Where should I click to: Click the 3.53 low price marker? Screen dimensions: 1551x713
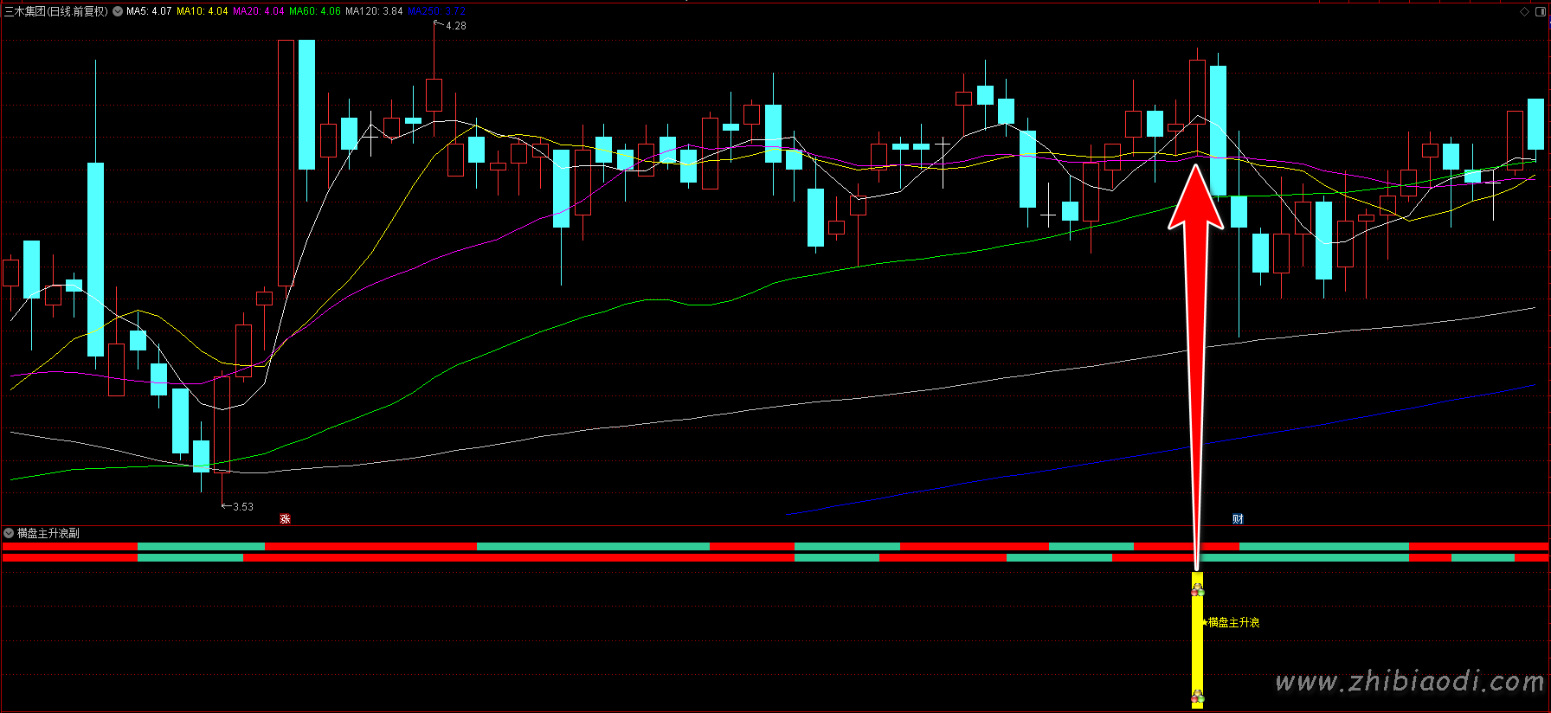(x=242, y=507)
